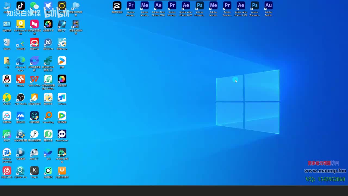
Task: Select the green 微信 WeChat desktop icon
Action: click(34, 6)
